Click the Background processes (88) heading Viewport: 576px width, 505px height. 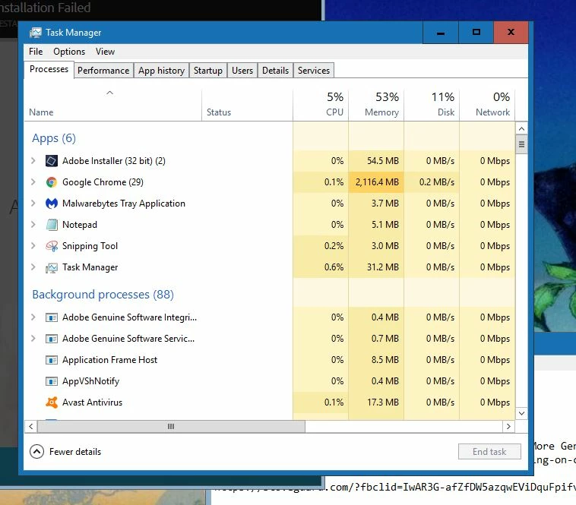[103, 295]
